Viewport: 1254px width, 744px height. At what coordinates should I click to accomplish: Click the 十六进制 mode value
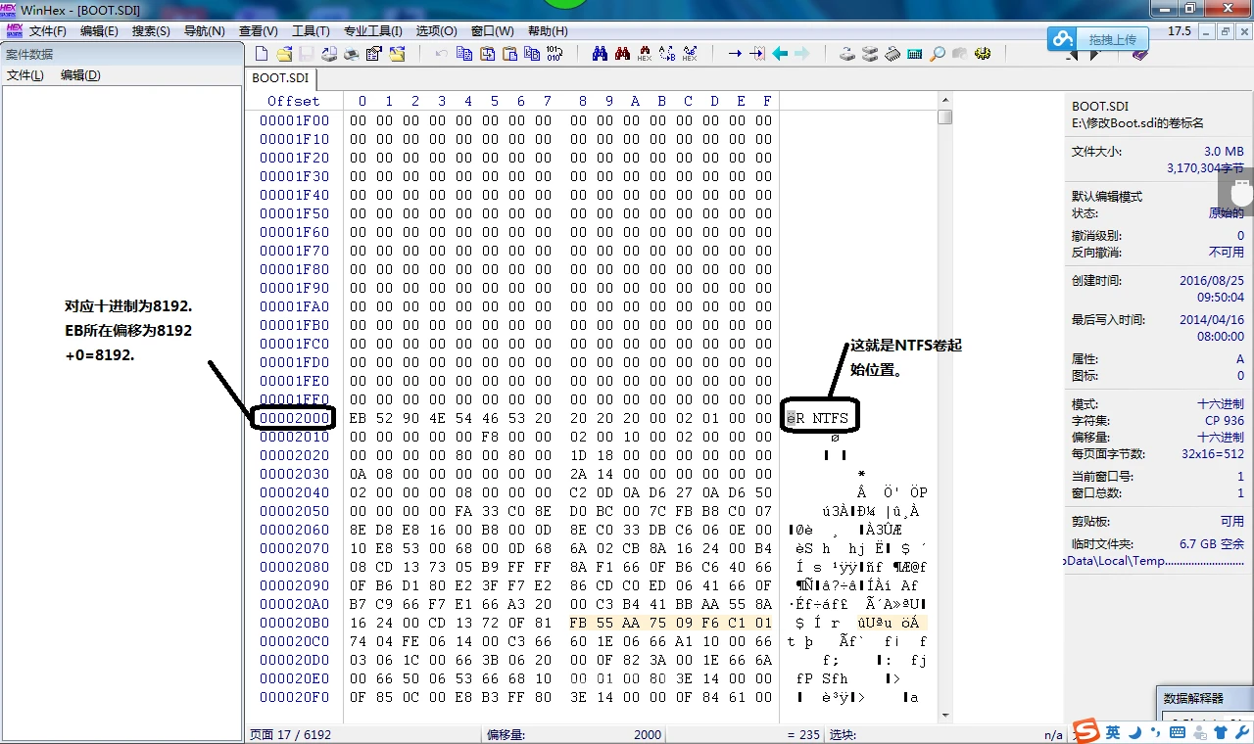(x=1221, y=404)
